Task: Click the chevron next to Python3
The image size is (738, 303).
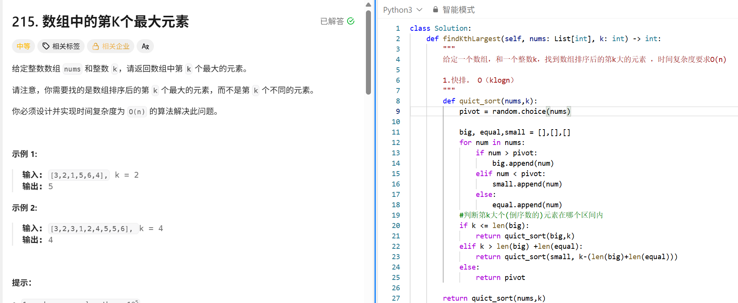Action: [419, 10]
